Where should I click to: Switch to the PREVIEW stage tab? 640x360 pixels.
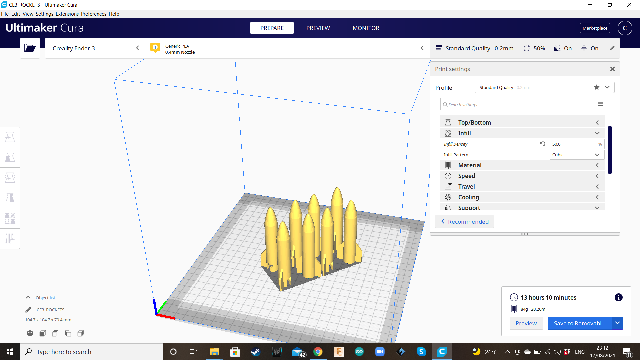[x=318, y=28]
